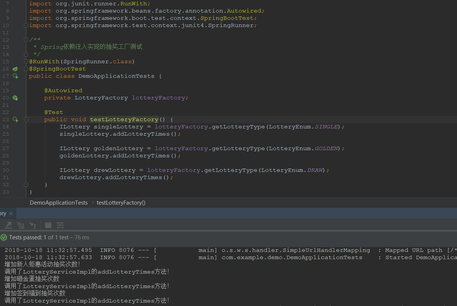Navigate to the autowired bean from the line 20 gutter icon
Image resolution: width=457 pixels, height=306 pixels.
(15, 98)
